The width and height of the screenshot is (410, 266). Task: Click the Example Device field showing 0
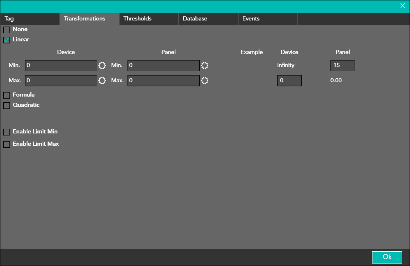[289, 81]
